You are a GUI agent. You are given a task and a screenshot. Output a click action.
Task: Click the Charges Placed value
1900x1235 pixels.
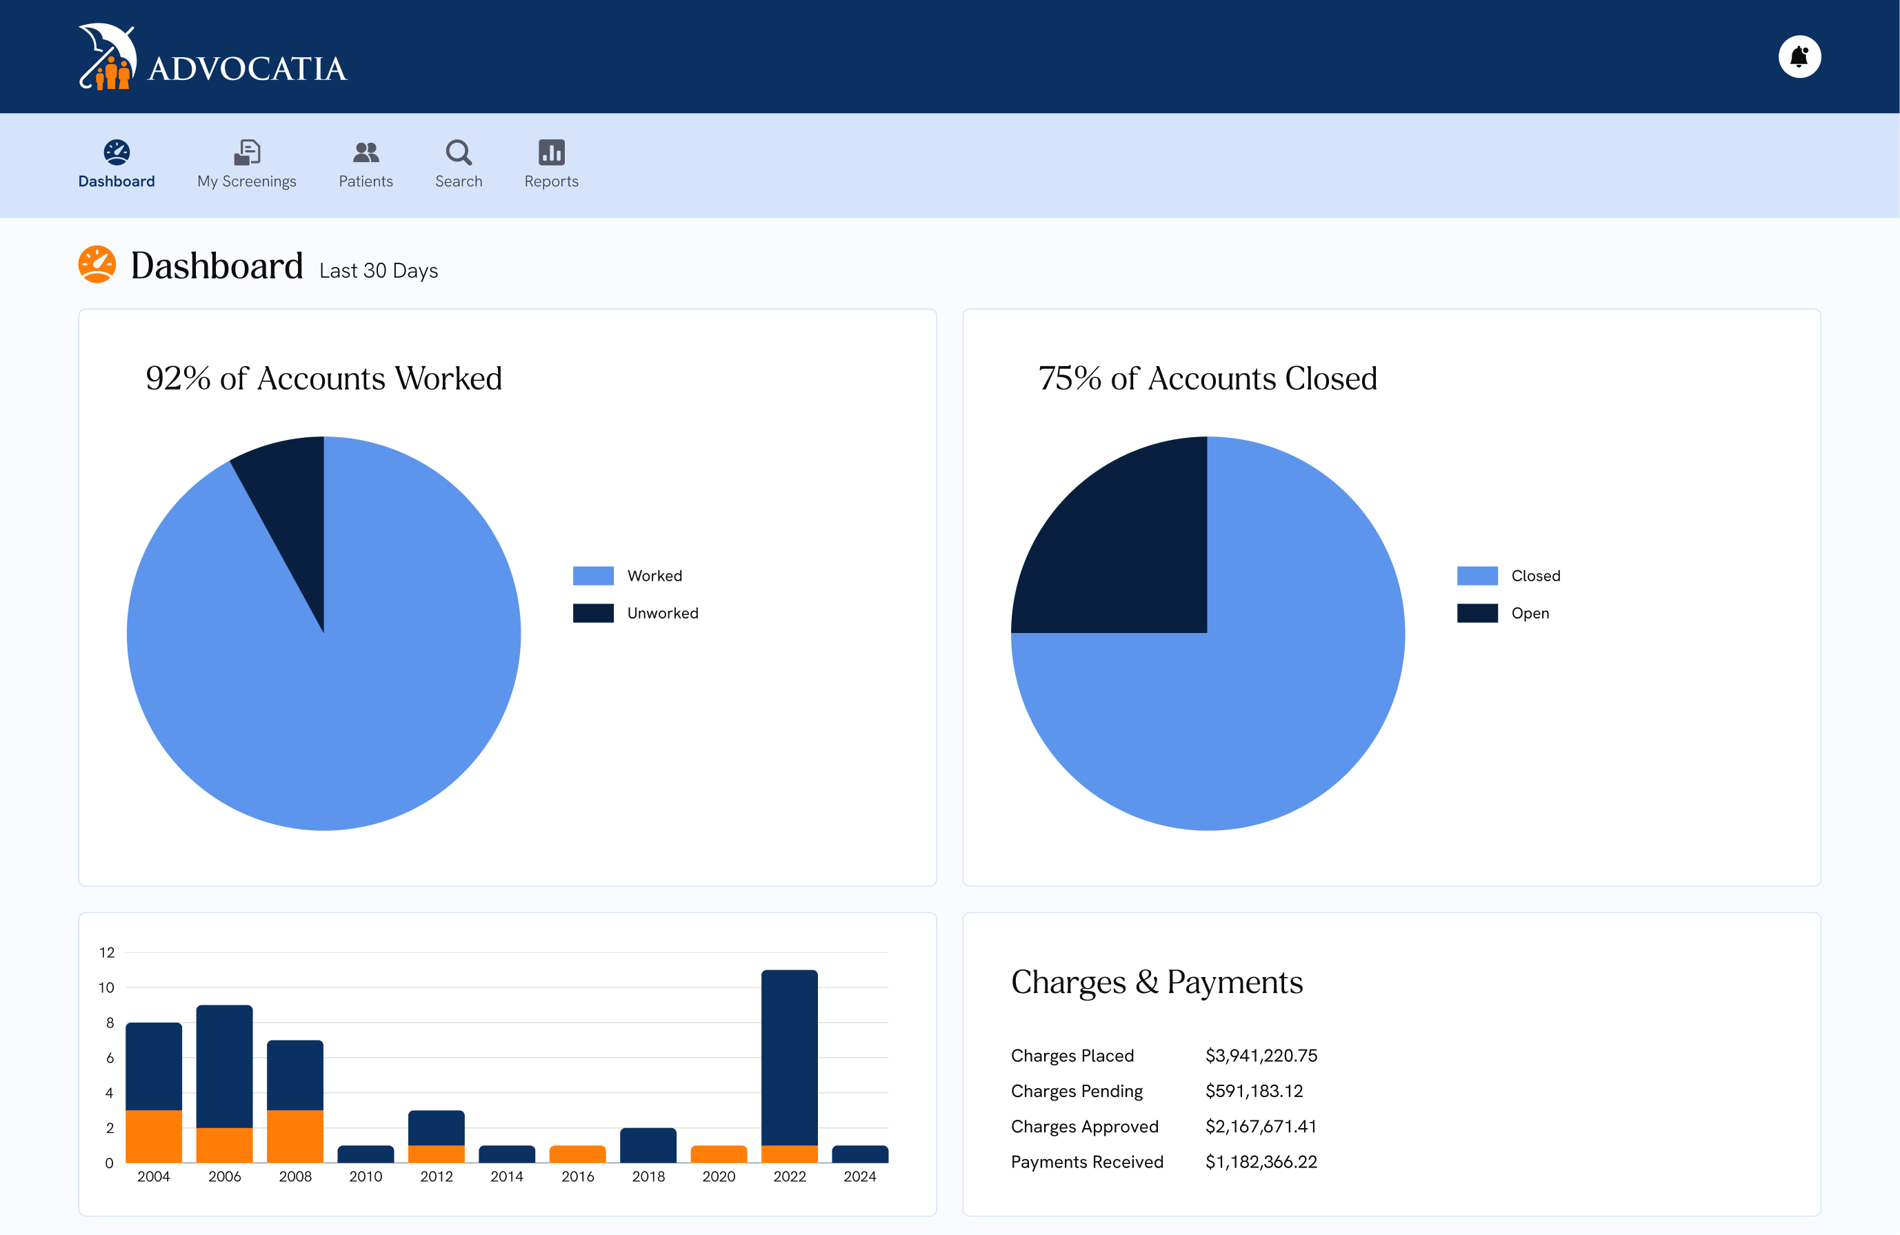tap(1262, 1056)
